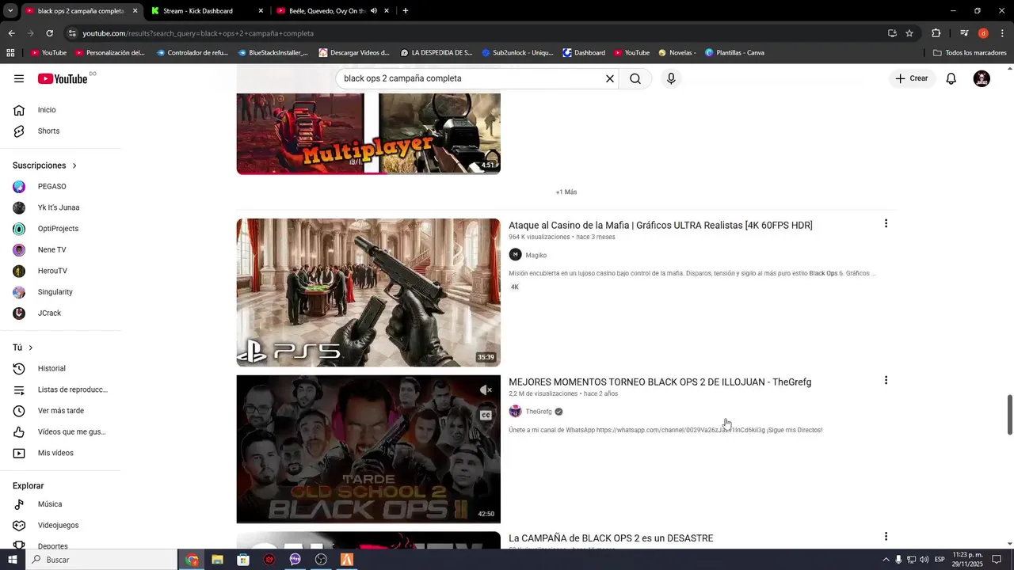This screenshot has width=1014, height=570.
Task: Open MEJORES MOMENTOS TORNEO BLACK OPS 2 title
Action: pyautogui.click(x=660, y=382)
